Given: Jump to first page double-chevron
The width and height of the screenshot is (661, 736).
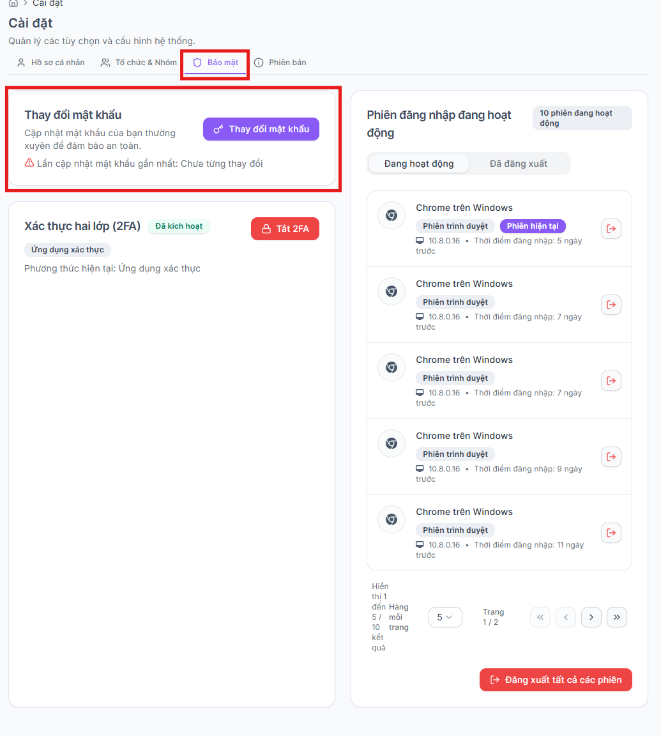Looking at the screenshot, I should tap(540, 617).
